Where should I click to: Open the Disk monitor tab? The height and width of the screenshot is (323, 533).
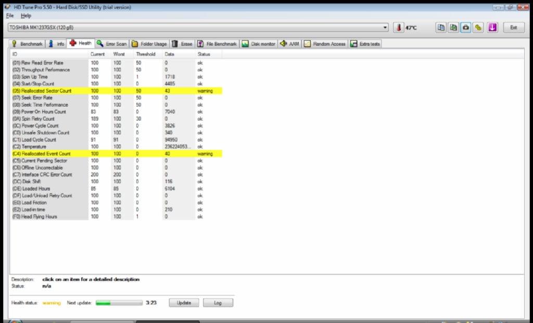click(259, 44)
